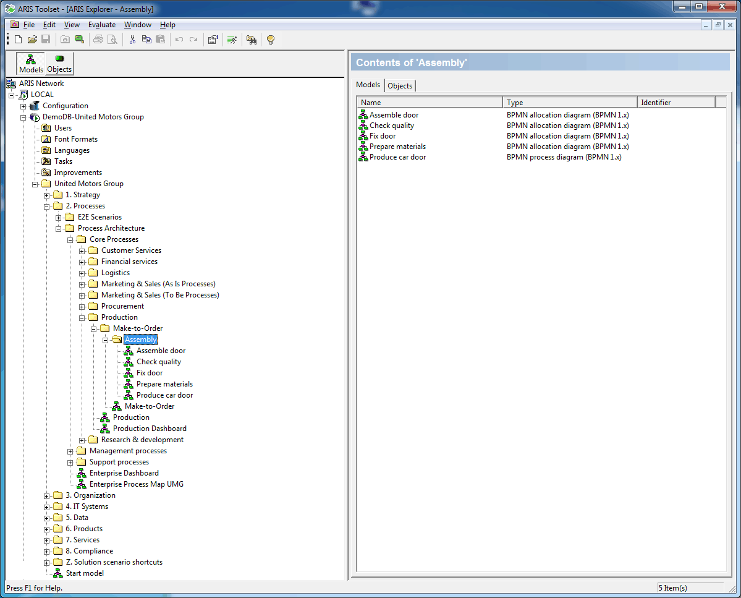Click the Print preview toolbar icon
This screenshot has width=741, height=598.
tap(112, 40)
